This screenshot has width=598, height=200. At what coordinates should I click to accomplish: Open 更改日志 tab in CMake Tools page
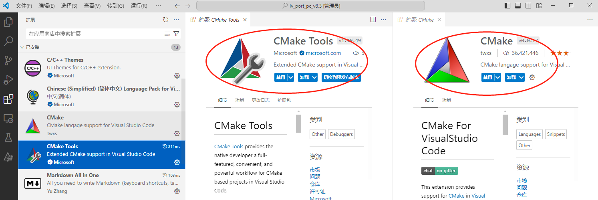pos(261,100)
